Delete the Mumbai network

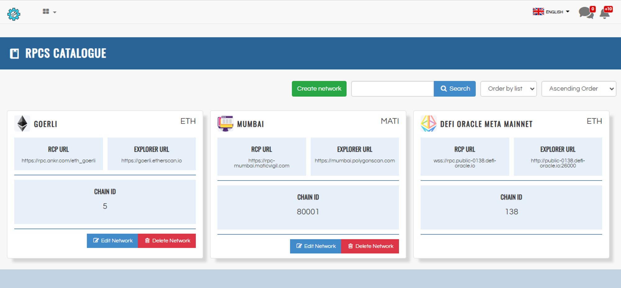(x=370, y=246)
